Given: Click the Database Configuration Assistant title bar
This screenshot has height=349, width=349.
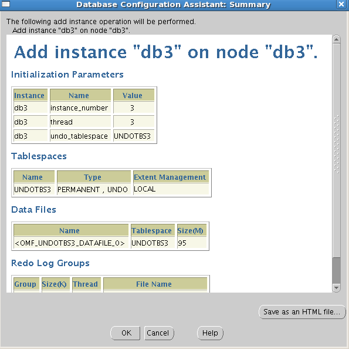Looking at the screenshot, I should (x=174, y=5).
